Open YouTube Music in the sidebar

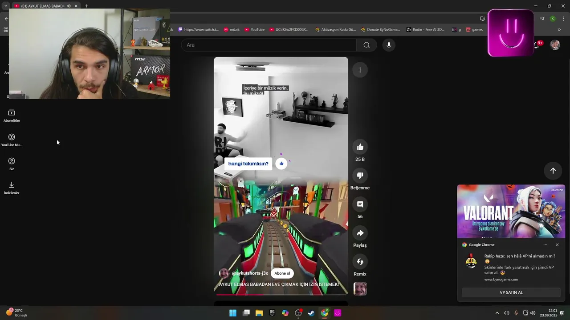(x=12, y=140)
